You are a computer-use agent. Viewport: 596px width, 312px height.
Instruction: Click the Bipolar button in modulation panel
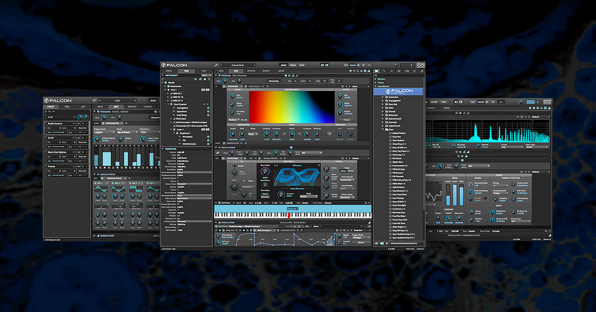361,242
